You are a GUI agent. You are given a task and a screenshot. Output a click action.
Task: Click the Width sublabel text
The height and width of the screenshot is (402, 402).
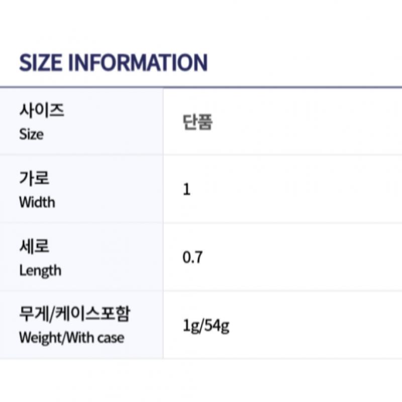tap(37, 203)
